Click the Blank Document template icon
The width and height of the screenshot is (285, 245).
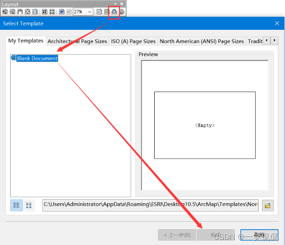[x=14, y=58]
